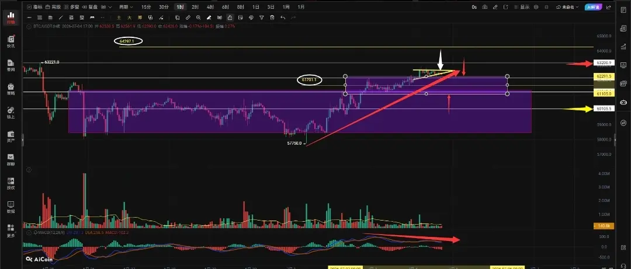631x269 pixels.
Task: Open the 高级 advanced button
Action: coord(53,7)
